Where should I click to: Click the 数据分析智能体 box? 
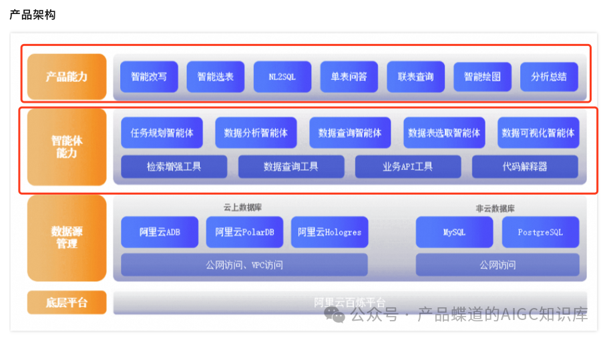coord(256,133)
